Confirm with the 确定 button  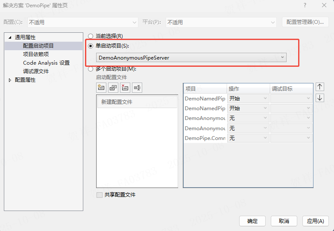(252, 221)
